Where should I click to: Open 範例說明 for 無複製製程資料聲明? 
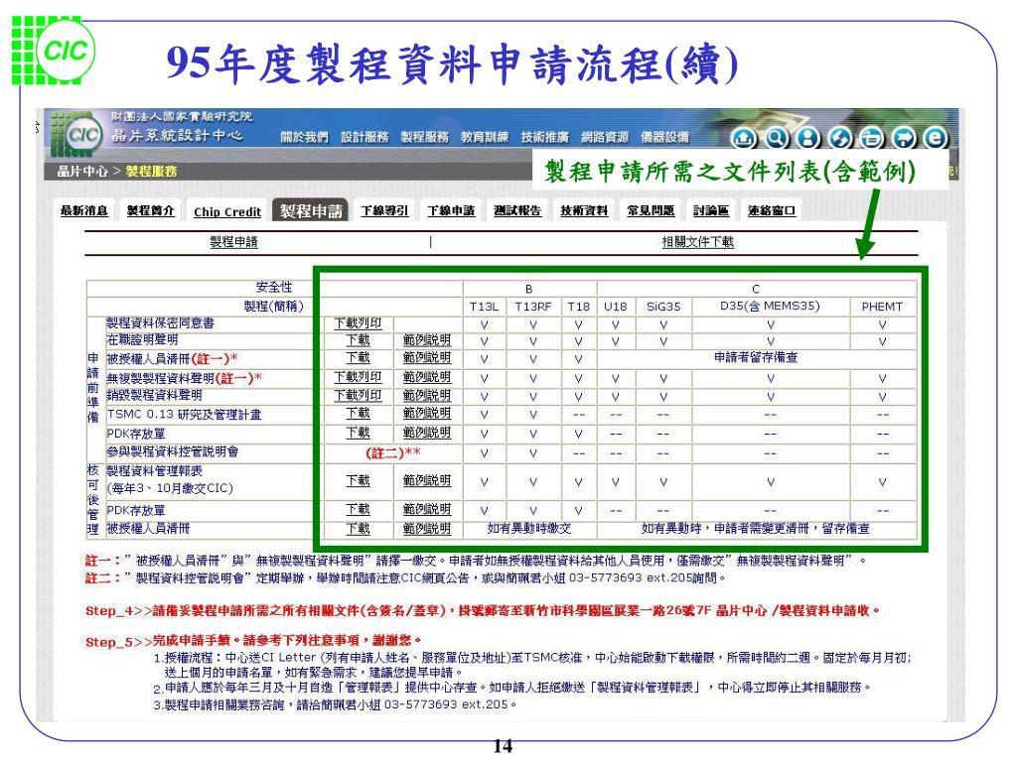tap(426, 376)
